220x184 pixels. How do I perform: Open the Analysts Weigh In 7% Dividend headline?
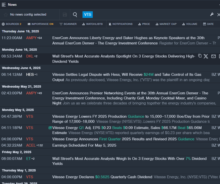click(129, 161)
